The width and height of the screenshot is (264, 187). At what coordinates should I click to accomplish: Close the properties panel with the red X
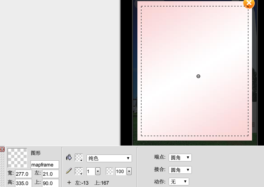(2, 149)
